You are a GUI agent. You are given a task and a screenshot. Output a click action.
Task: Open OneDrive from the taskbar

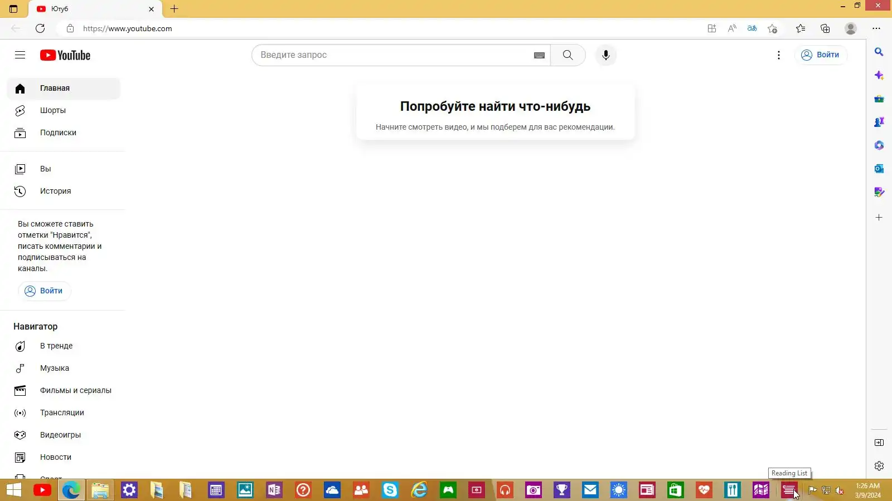[x=332, y=490]
